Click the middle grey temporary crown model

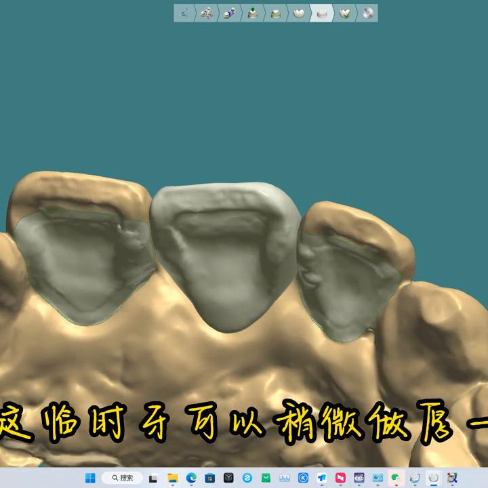[225, 257]
